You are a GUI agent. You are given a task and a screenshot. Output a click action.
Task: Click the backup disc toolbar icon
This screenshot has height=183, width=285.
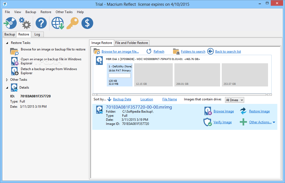coord(10,23)
